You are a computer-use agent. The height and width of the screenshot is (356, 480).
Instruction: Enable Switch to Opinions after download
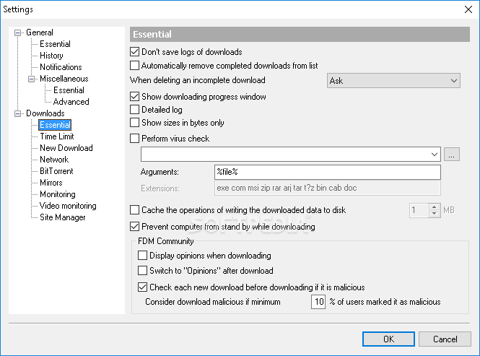[142, 271]
